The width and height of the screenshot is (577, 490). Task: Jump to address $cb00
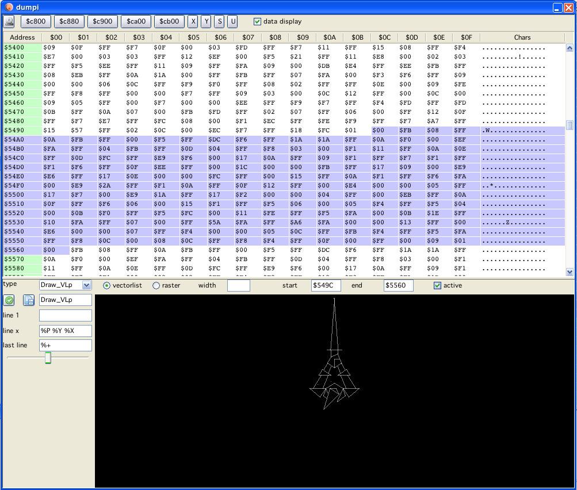pos(169,21)
